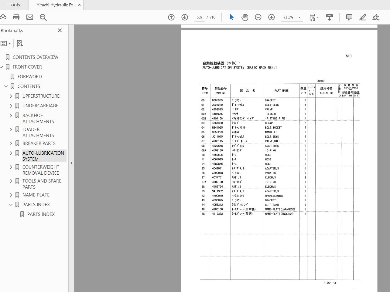The height and width of the screenshot is (292, 390).
Task: Click the page number input field
Action: (200, 17)
